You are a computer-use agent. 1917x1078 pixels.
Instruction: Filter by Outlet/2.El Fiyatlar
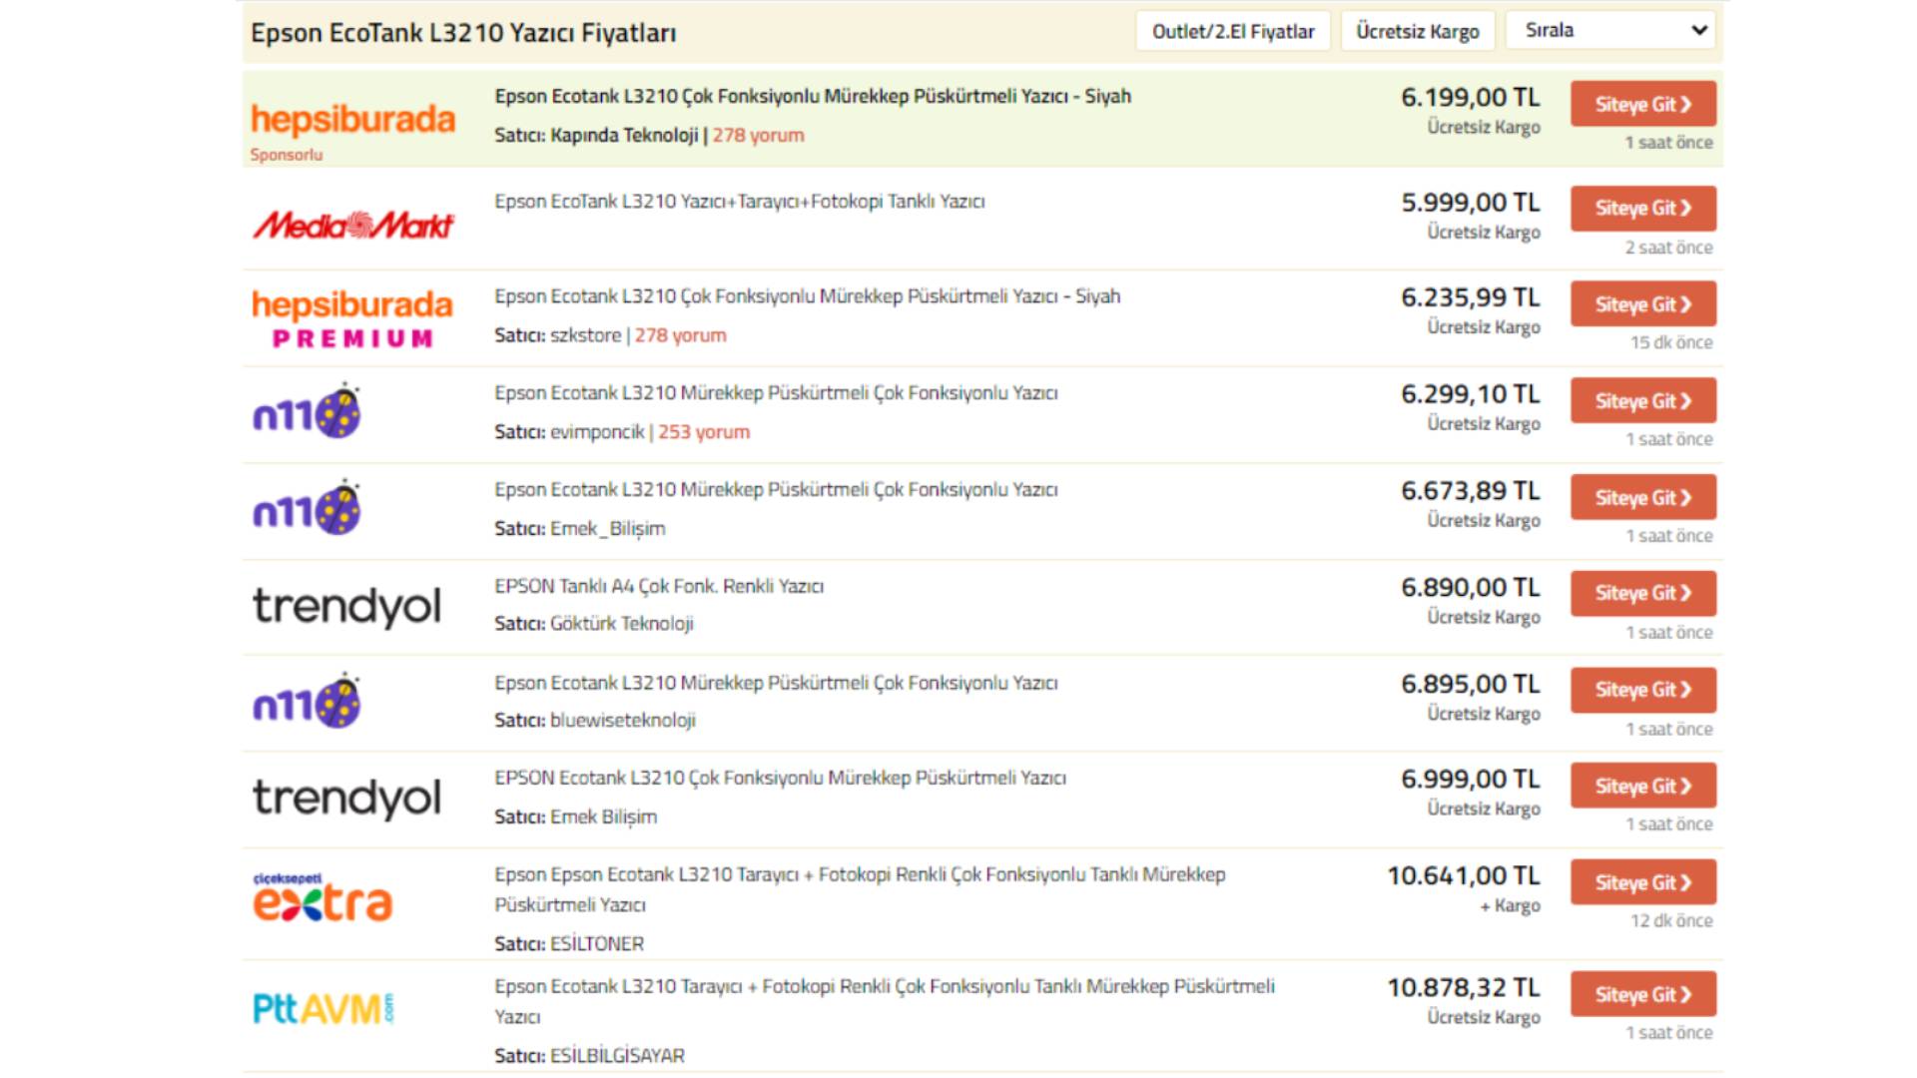click(x=1233, y=31)
